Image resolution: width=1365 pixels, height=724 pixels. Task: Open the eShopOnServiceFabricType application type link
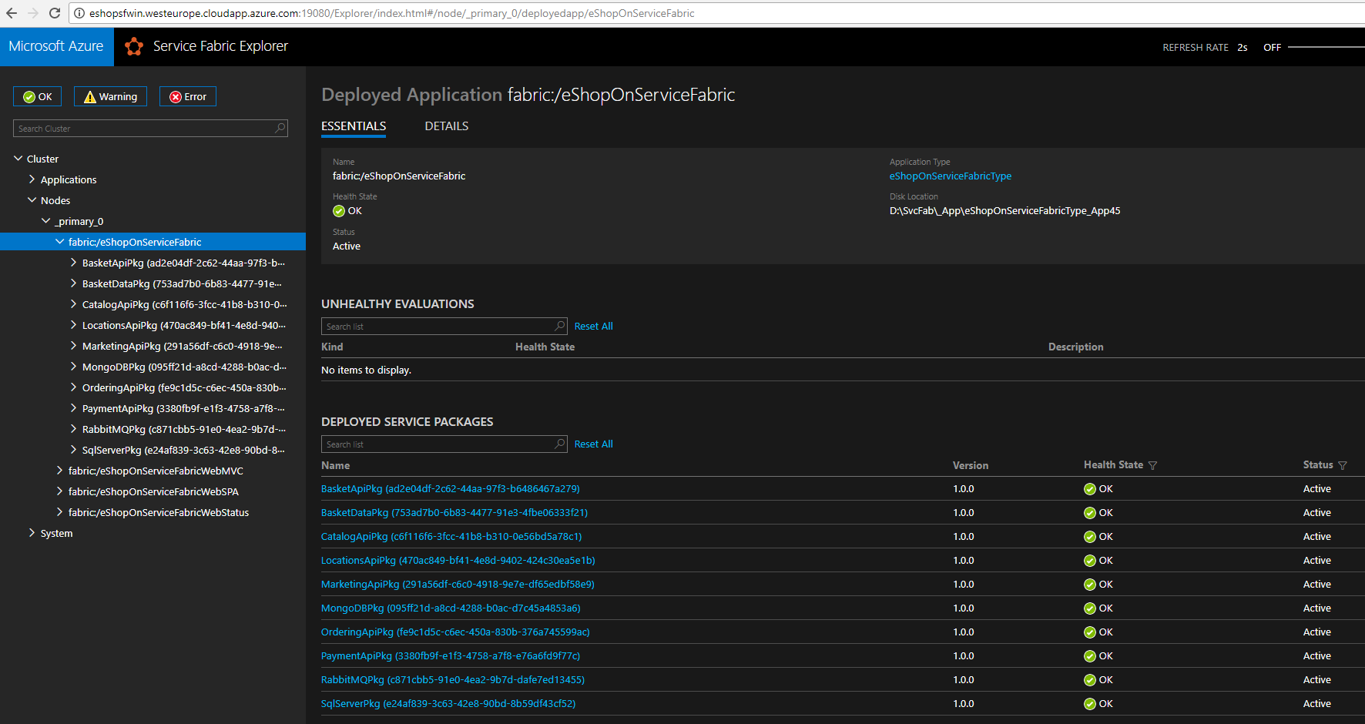[x=950, y=176]
